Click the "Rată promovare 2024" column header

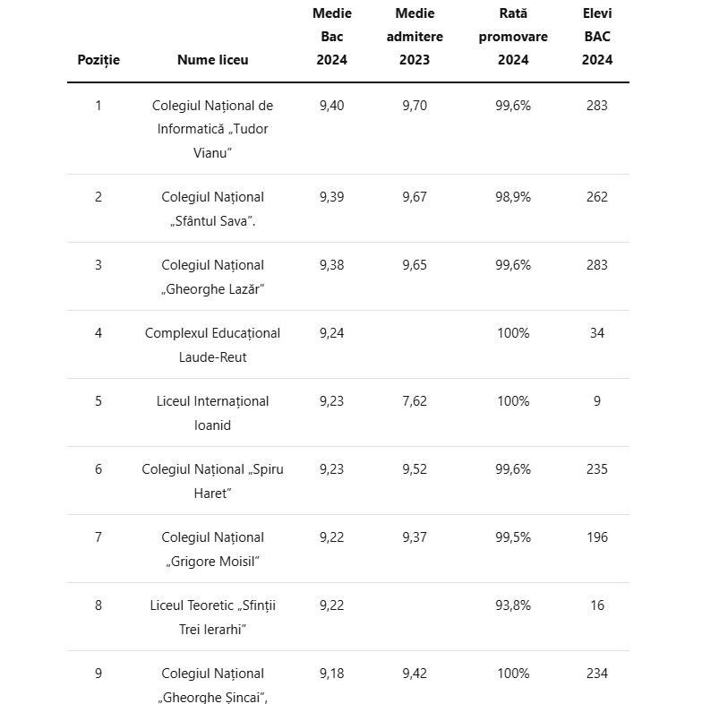coord(513,37)
